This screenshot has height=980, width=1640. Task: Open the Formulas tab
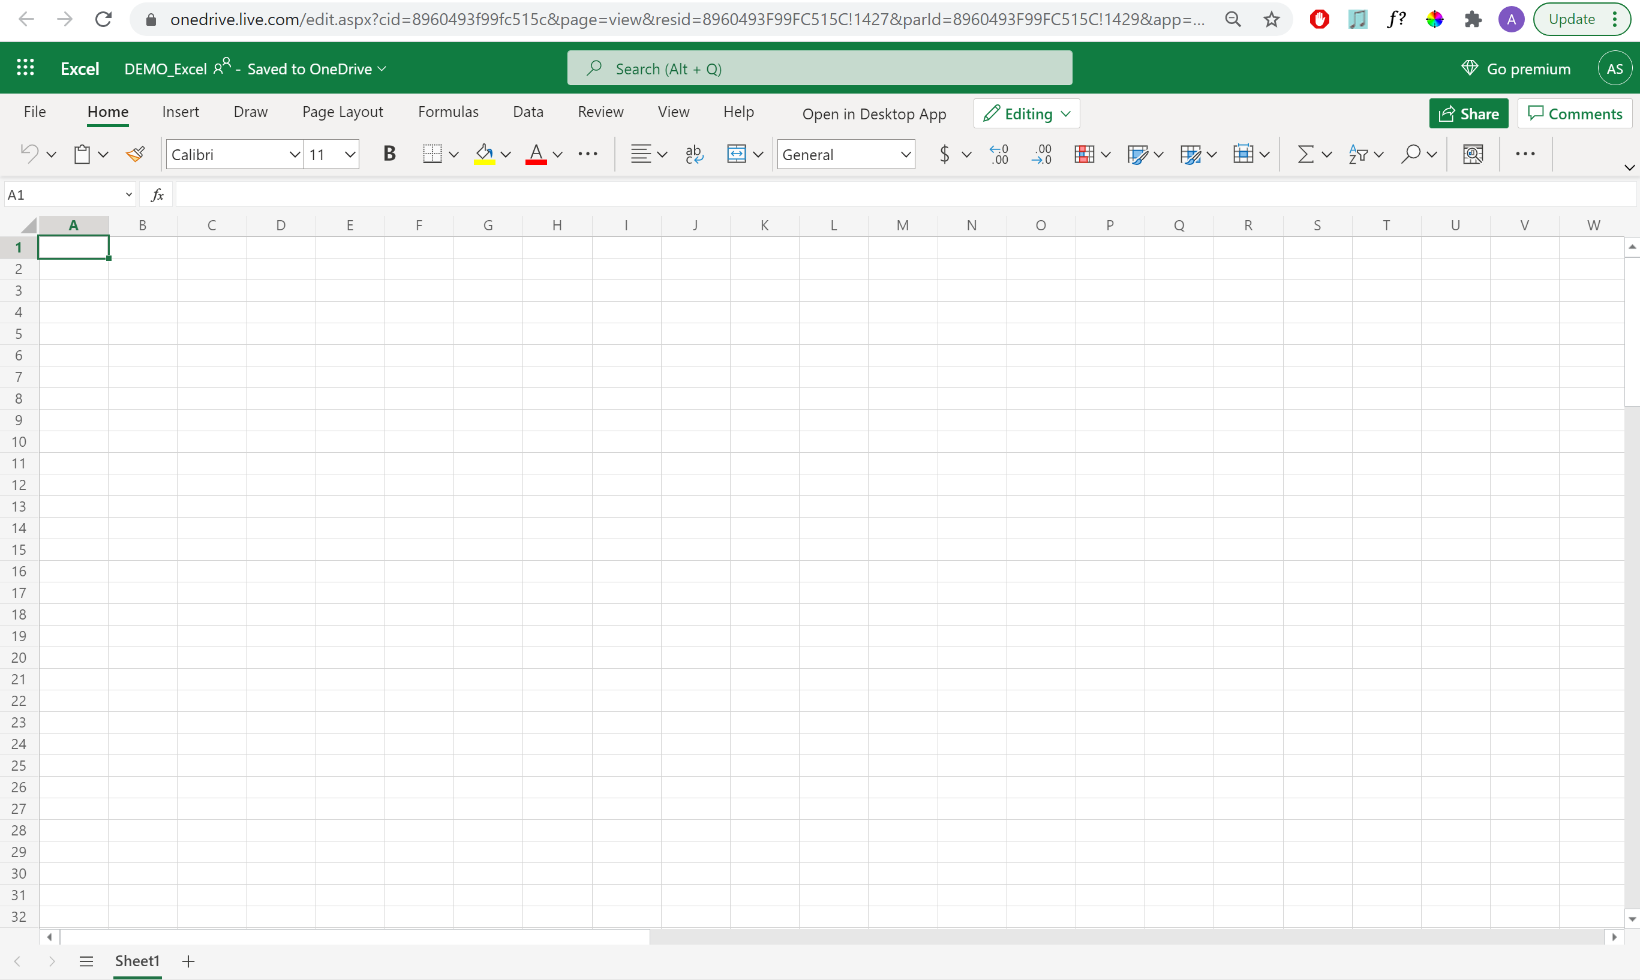448,112
